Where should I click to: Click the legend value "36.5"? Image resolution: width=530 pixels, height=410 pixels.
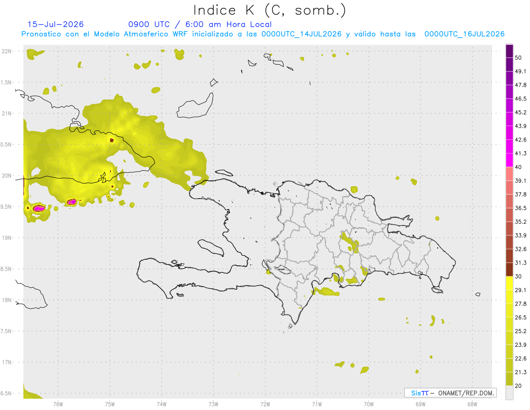coord(521,208)
